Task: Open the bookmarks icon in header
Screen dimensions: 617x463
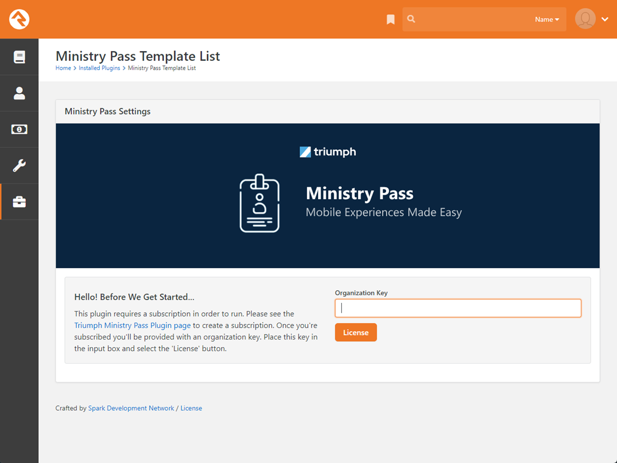Action: (x=390, y=19)
